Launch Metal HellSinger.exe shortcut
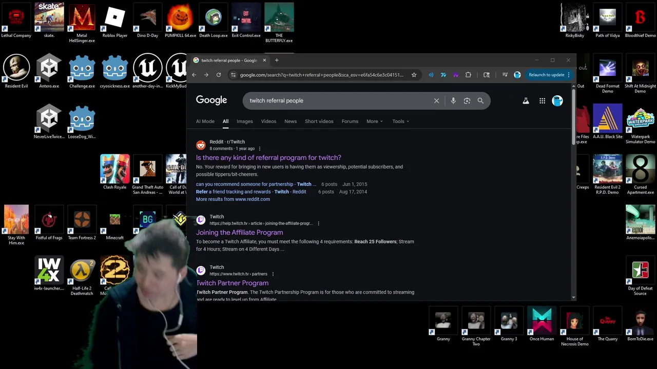The image size is (657, 369). (x=82, y=23)
